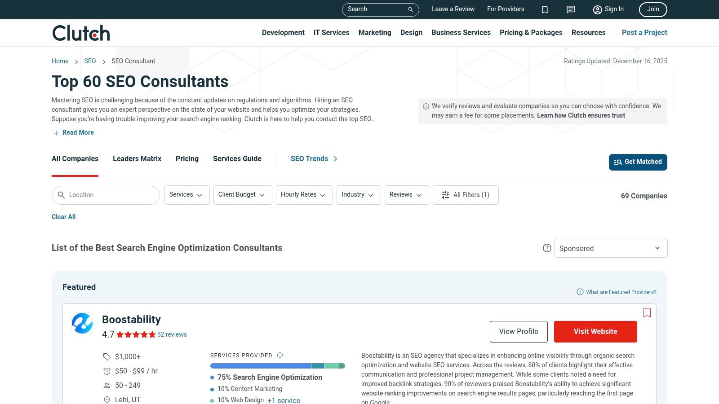Click the Get Matched button

pyautogui.click(x=638, y=162)
